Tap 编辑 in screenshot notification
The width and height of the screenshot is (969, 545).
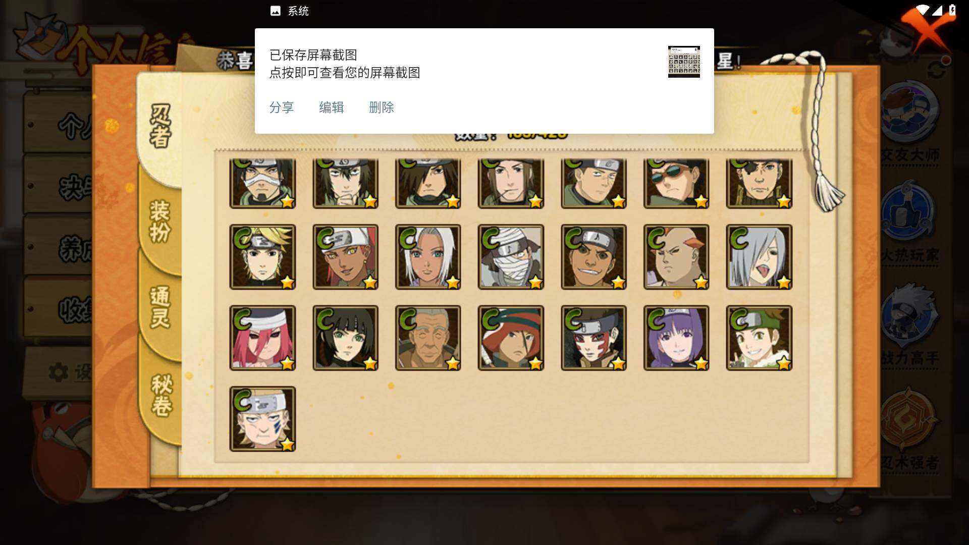(x=332, y=107)
